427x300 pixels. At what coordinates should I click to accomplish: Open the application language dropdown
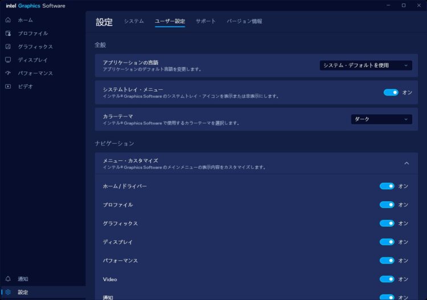pos(366,65)
